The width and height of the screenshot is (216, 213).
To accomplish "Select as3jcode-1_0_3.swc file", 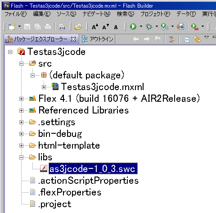I will pos(93,168).
